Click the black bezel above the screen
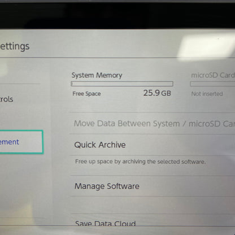 [117, 15]
